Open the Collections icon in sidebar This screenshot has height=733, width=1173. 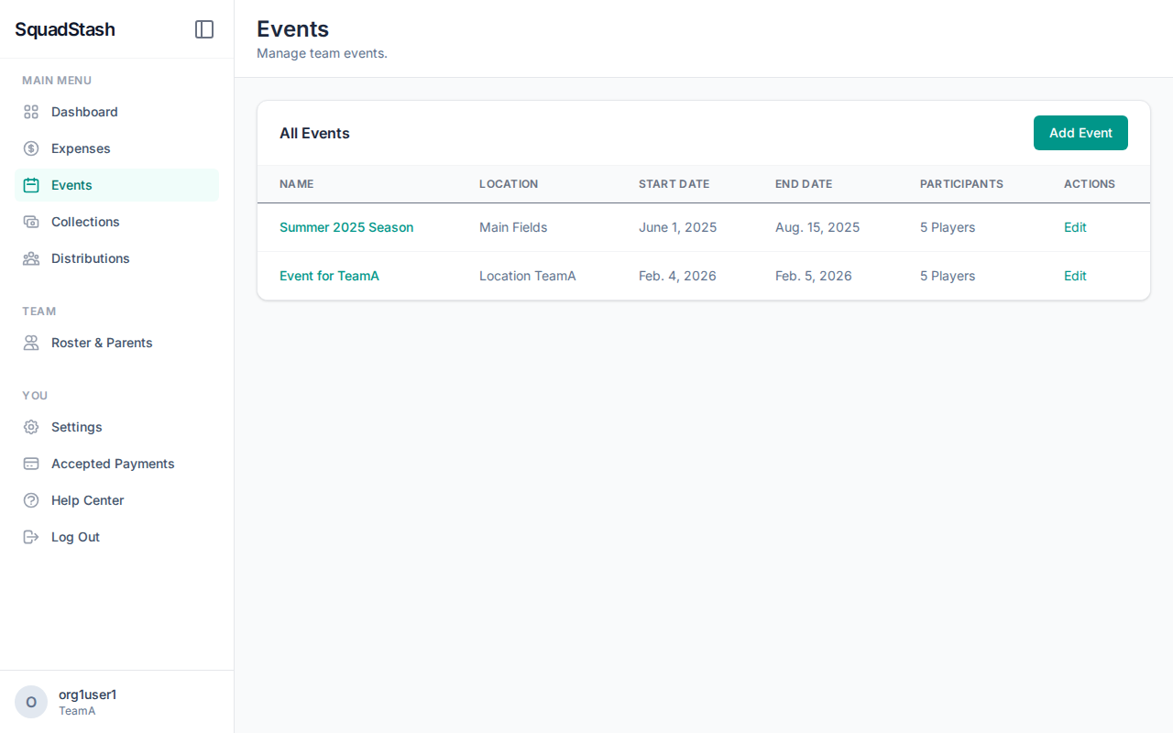tap(30, 221)
